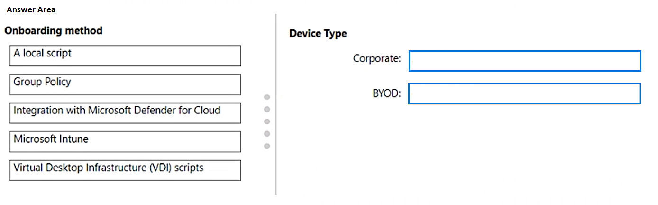Screen dimensions: 658x205
Task: Click the "Onboarding method" heading
Action: pos(53,31)
